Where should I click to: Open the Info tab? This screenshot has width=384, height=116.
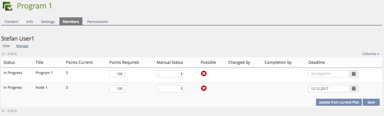30,22
